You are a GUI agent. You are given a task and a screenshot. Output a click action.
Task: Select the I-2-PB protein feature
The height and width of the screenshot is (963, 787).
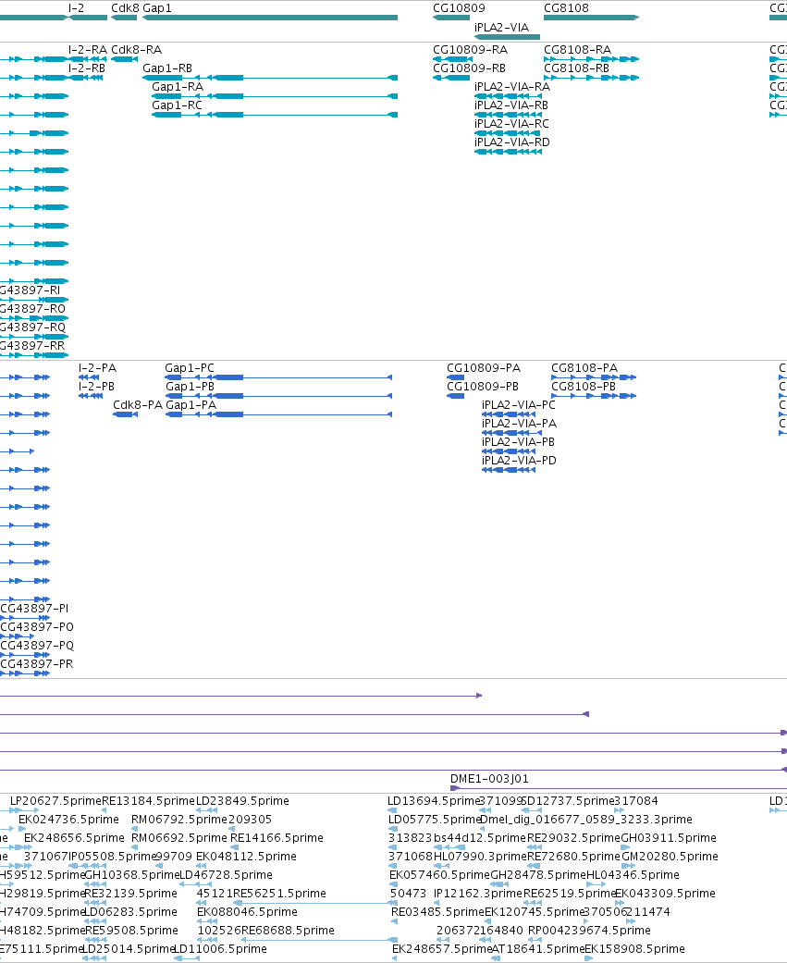[x=91, y=396]
